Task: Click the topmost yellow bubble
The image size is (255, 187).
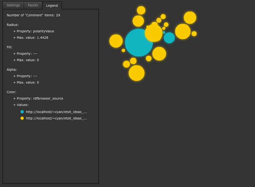Action: click(141, 10)
